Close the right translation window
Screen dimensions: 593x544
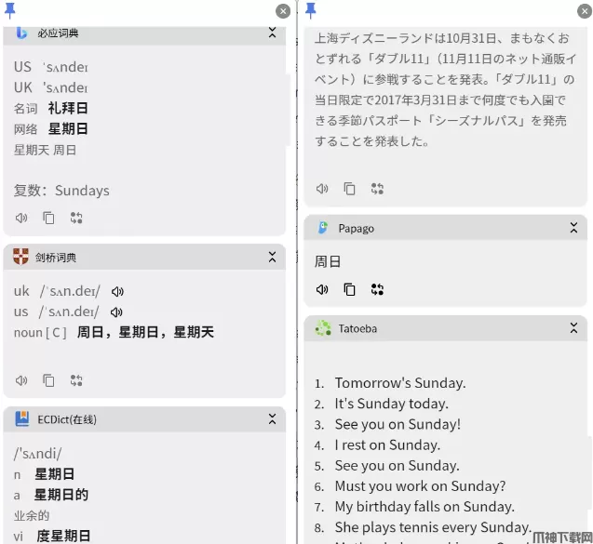tap(585, 11)
